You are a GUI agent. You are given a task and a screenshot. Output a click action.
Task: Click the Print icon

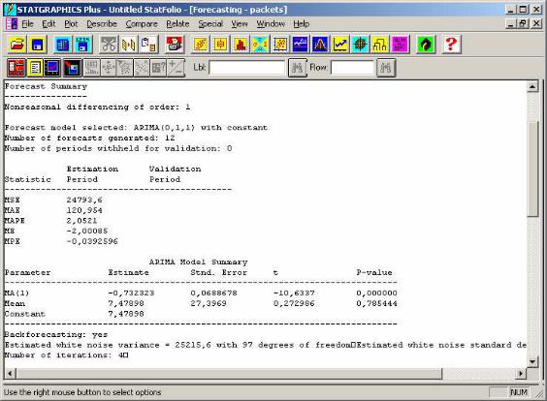pos(175,45)
